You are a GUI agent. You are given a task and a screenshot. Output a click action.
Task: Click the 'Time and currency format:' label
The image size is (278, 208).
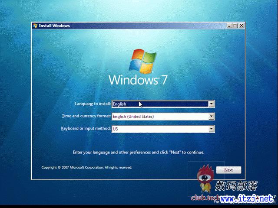coord(86,116)
